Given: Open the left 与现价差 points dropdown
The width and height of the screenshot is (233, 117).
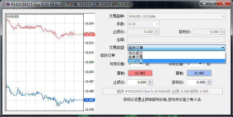Looking at the screenshot, I should click(141, 64).
